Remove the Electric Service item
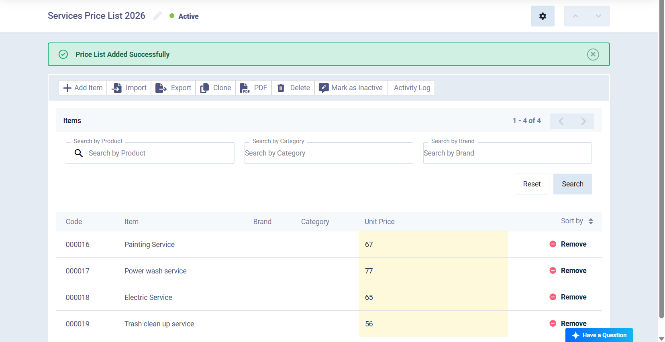Image resolution: width=665 pixels, height=342 pixels. (x=568, y=297)
